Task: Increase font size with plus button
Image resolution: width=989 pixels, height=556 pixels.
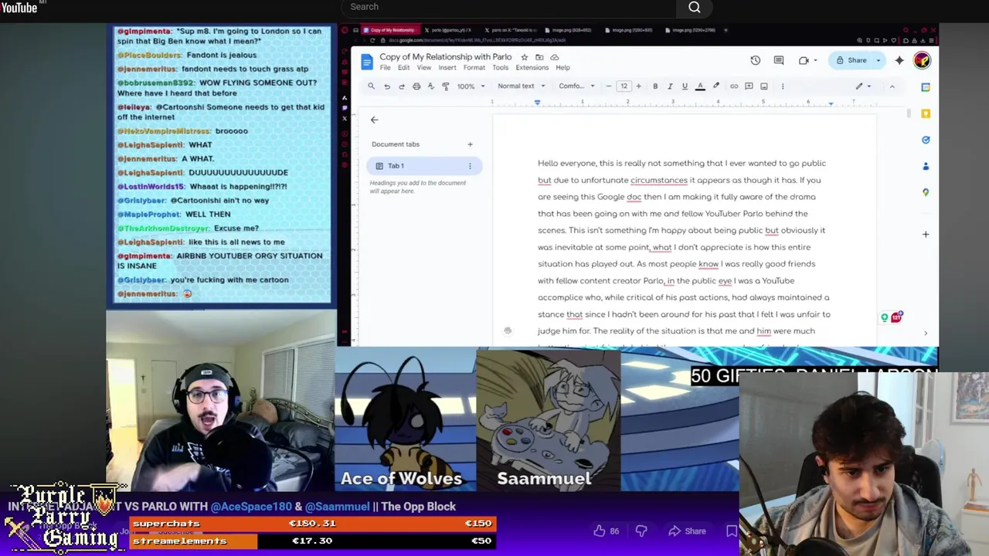Action: (638, 86)
